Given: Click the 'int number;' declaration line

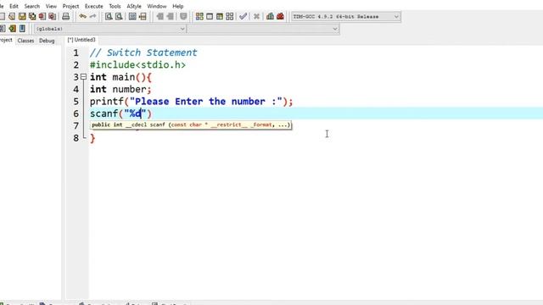Looking at the screenshot, I should pyautogui.click(x=120, y=89).
